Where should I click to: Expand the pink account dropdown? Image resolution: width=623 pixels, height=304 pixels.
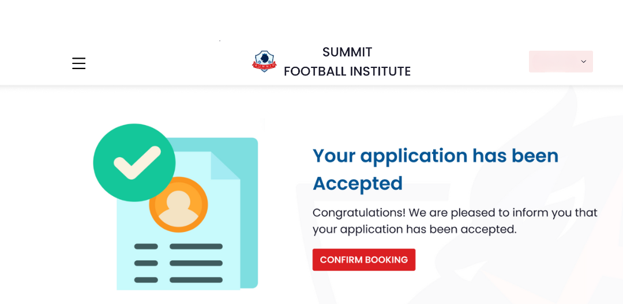[560, 62]
